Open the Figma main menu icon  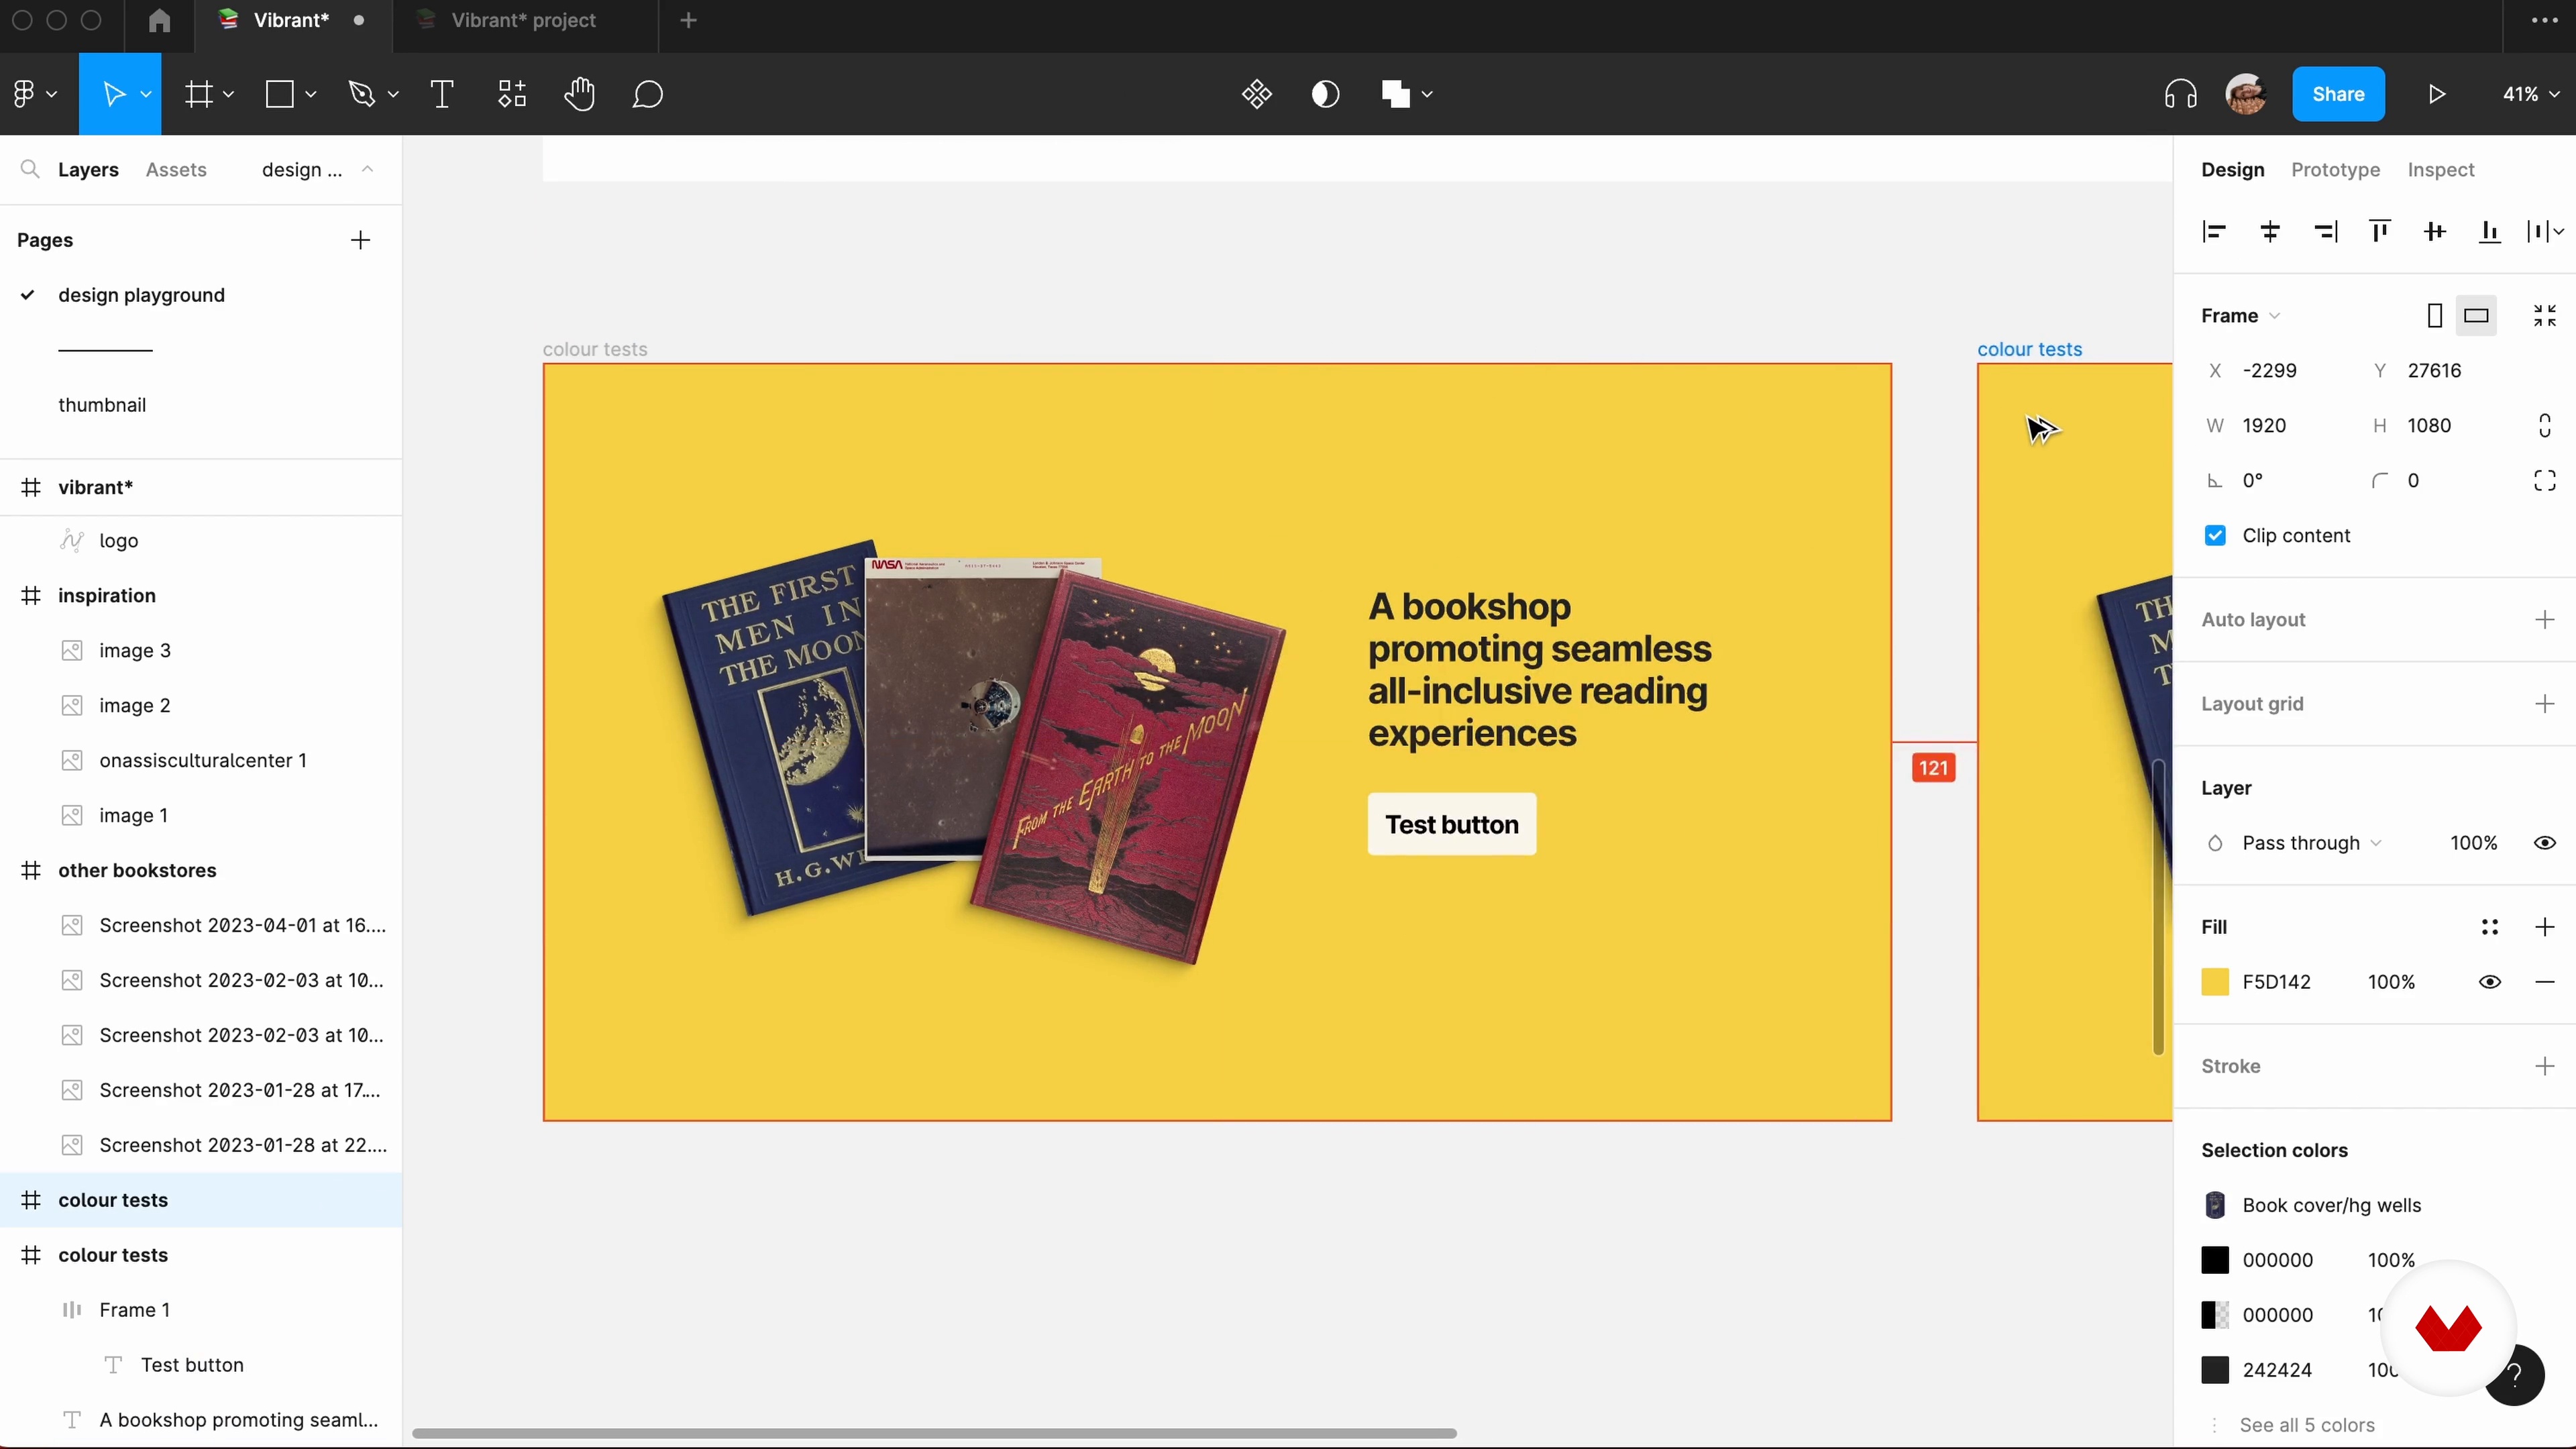(x=25, y=94)
